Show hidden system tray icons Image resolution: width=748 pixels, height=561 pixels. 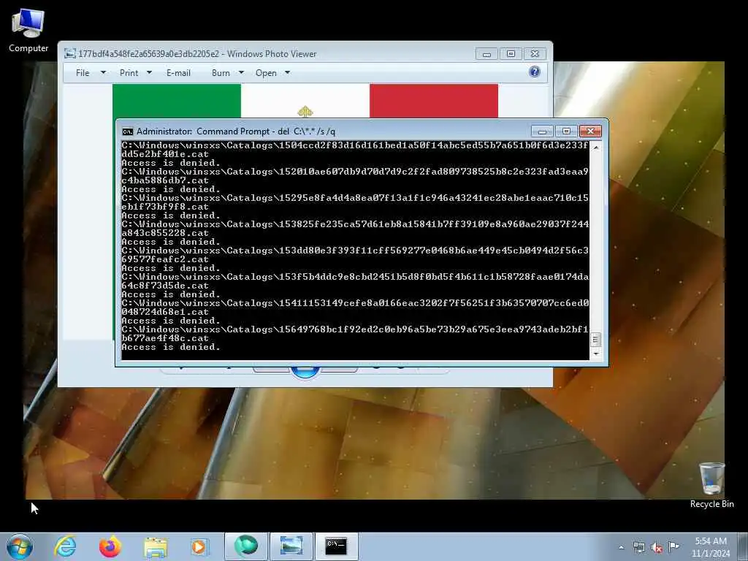pos(621,547)
